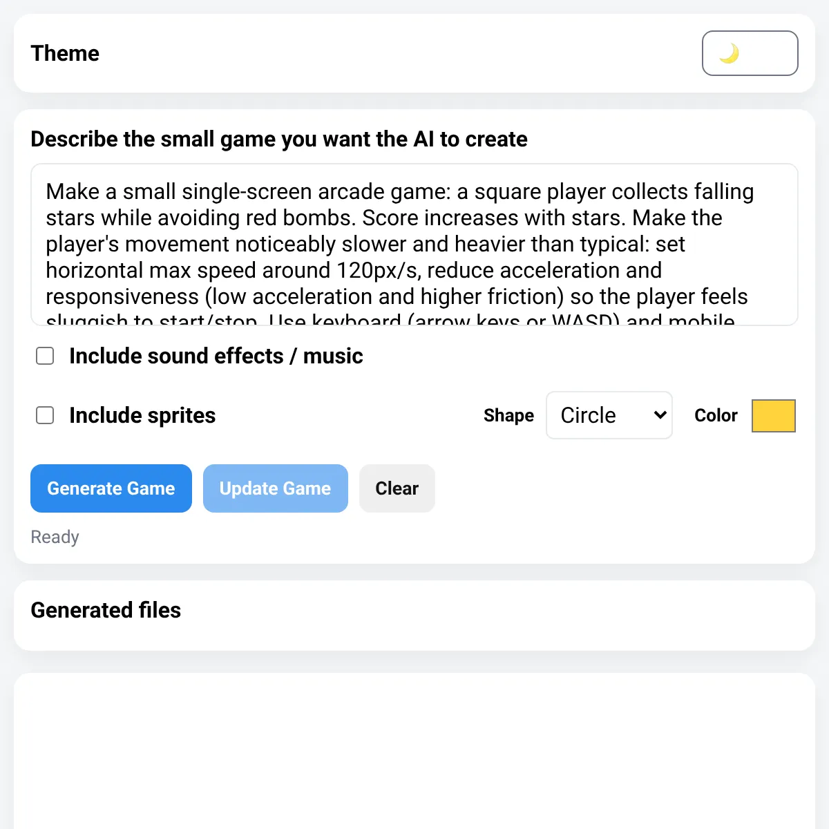
Task: Open the yellow Color swatch picker
Action: [x=774, y=415]
